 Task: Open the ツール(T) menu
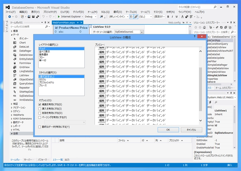145,12
